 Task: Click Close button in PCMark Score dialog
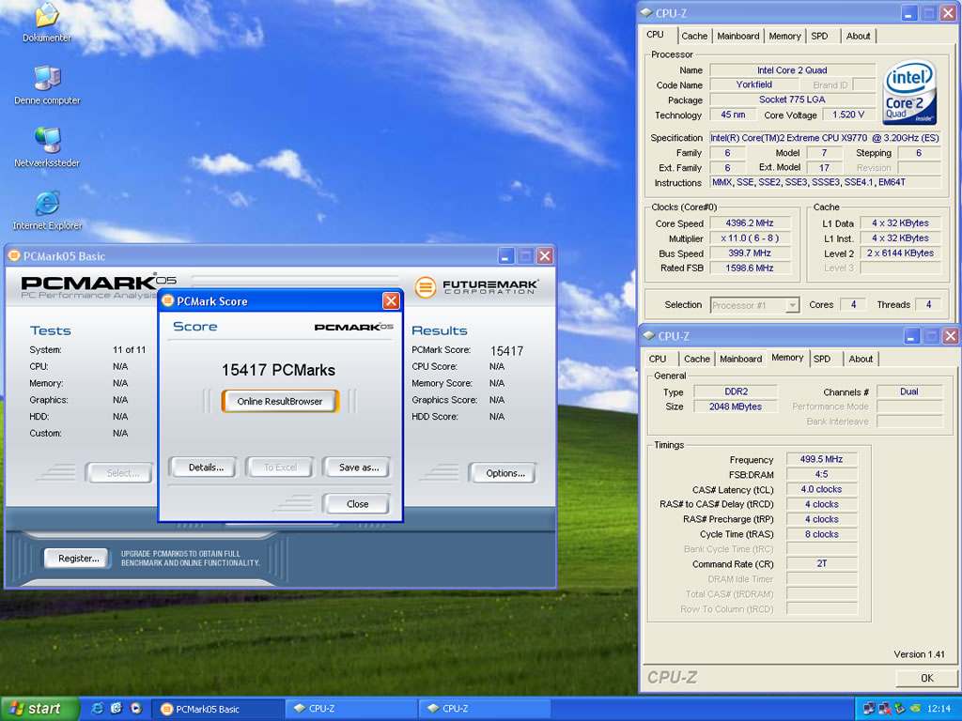(x=357, y=504)
